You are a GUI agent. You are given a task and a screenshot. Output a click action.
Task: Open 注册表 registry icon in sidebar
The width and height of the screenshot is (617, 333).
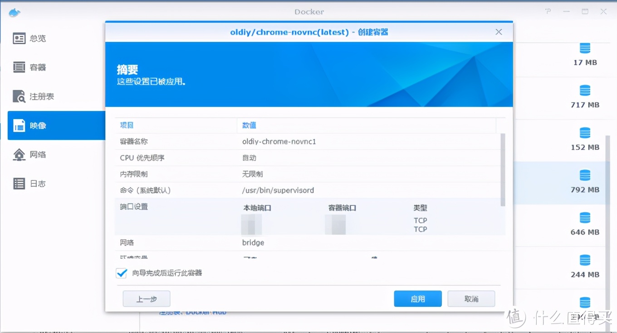19,96
